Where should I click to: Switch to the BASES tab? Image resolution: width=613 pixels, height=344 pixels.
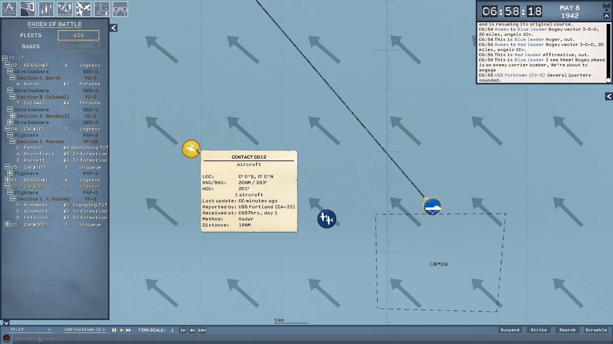point(31,47)
